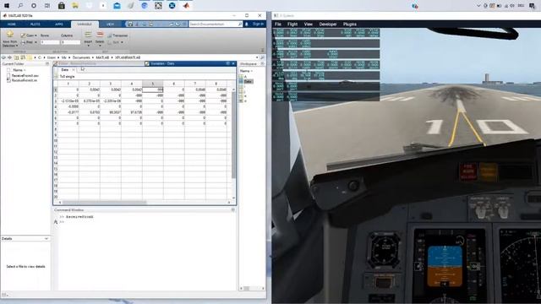Click the Users segment in the folder path
The image size is (541, 304).
[51, 57]
